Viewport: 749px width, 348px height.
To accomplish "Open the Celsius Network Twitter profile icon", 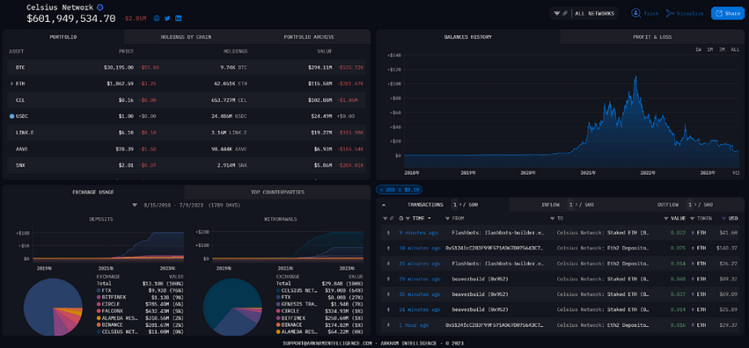I will tap(167, 18).
